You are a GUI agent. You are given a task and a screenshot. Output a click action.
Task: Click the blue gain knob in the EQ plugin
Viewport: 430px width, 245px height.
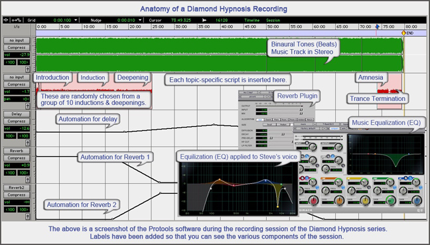pyautogui.click(x=417, y=201)
